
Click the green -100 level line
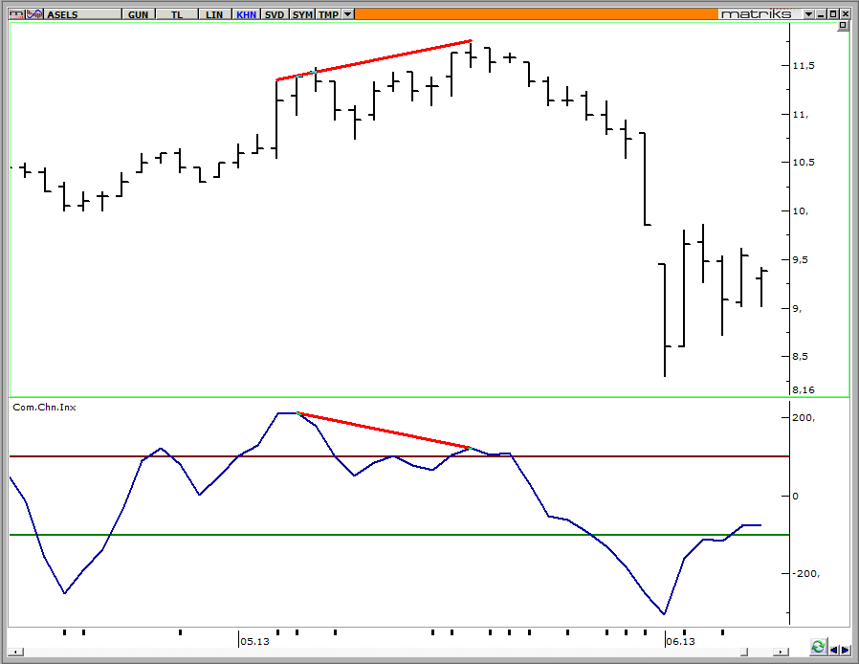[399, 535]
